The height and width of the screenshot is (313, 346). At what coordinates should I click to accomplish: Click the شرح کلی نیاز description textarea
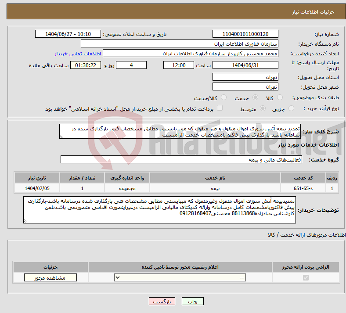[x=180, y=131]
